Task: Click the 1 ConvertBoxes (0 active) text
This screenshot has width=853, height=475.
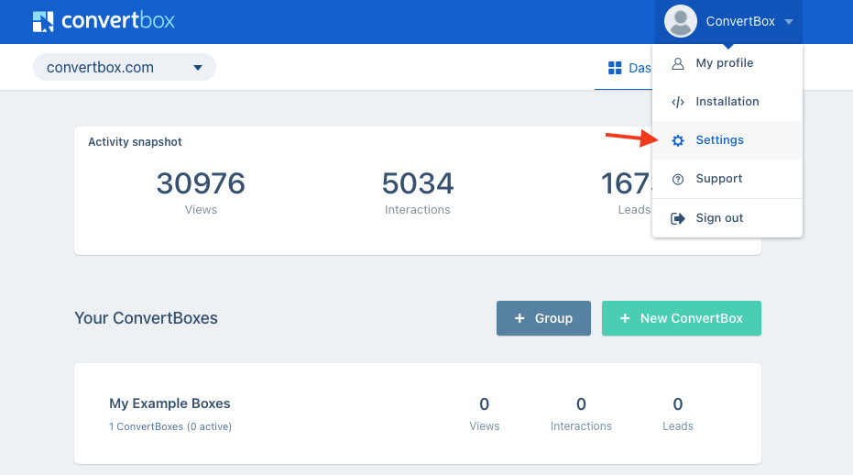Action: [170, 426]
